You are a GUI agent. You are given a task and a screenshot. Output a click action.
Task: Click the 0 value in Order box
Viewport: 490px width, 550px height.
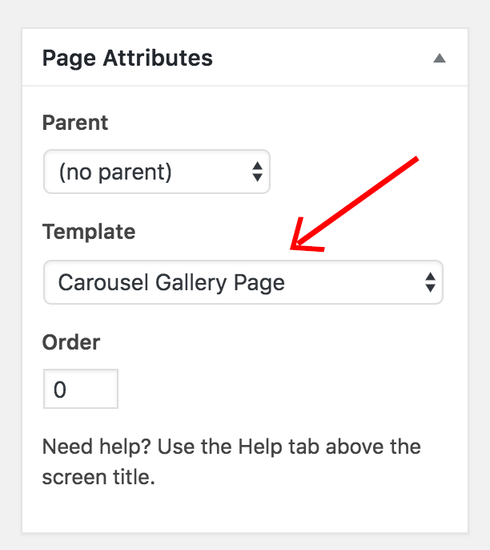(x=60, y=390)
